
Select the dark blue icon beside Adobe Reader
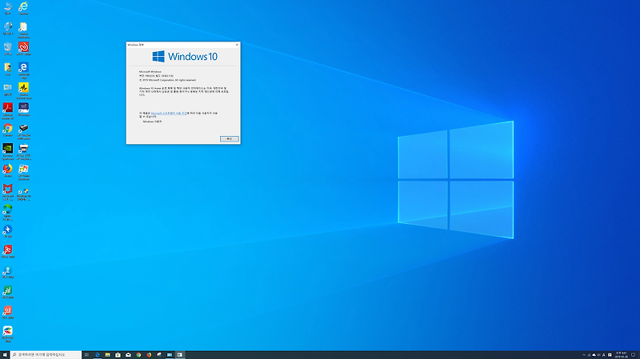pos(24,110)
